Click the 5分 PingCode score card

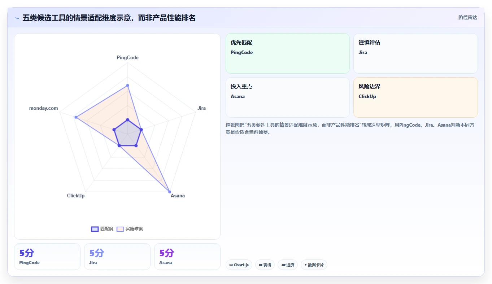click(x=47, y=257)
